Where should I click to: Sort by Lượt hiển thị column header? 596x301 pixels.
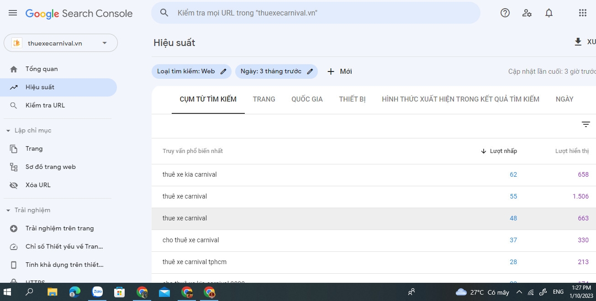(572, 151)
